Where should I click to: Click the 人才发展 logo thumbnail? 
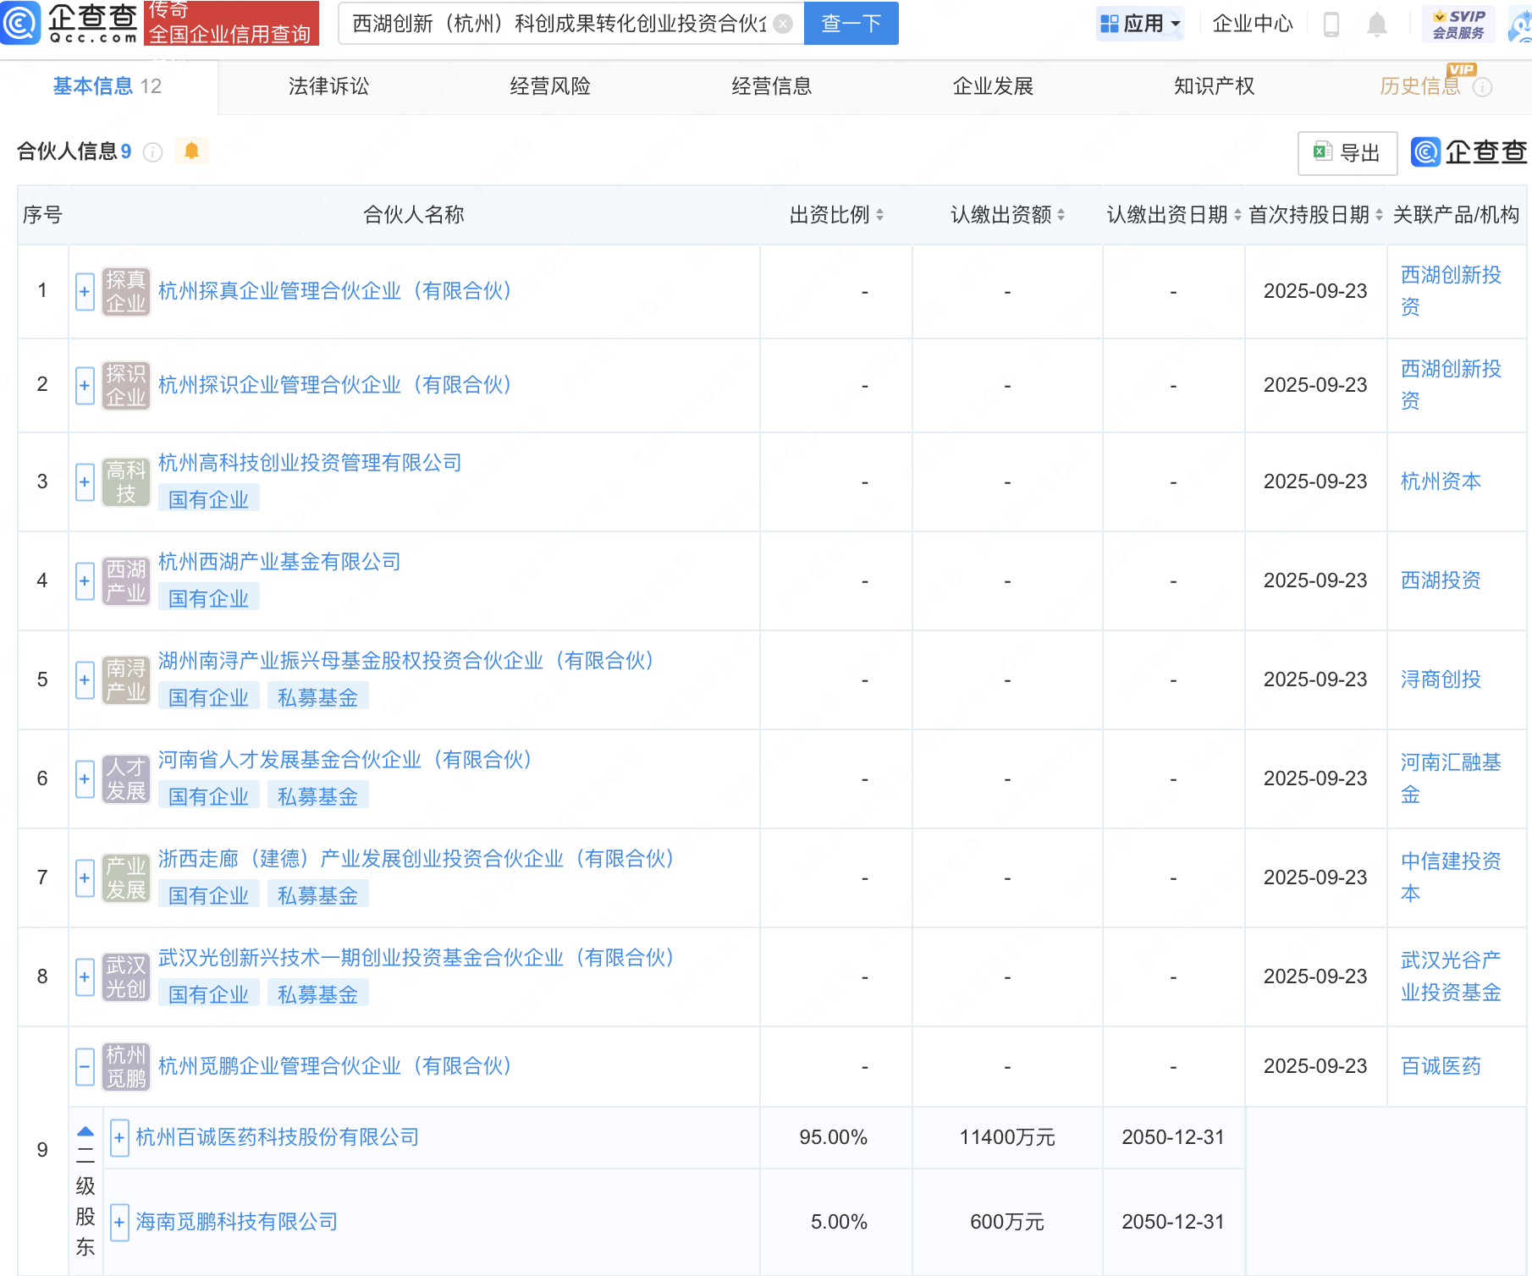click(x=126, y=779)
